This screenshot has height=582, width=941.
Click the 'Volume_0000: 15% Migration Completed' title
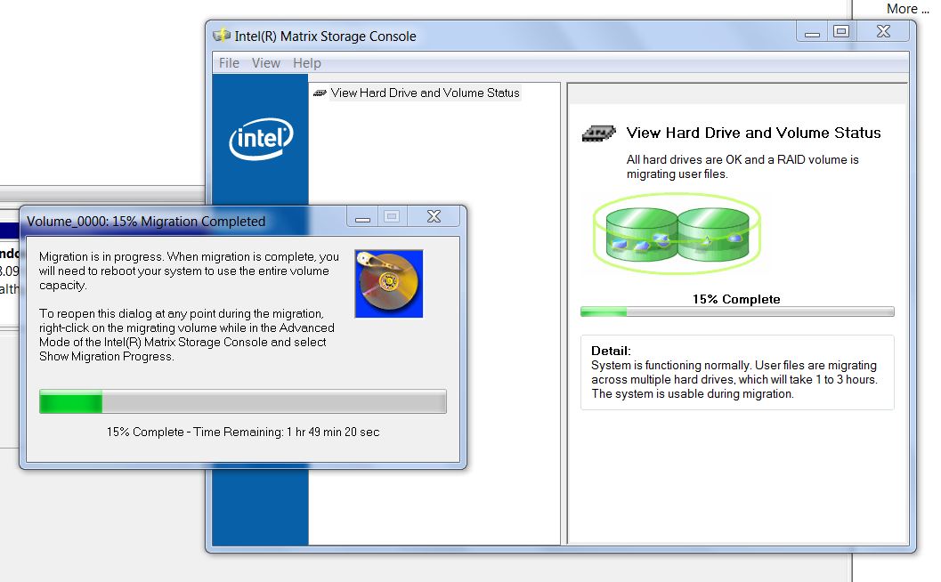point(146,222)
